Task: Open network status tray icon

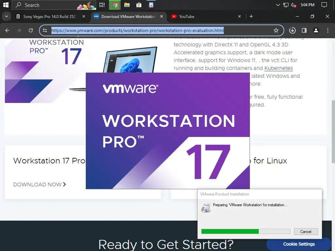Action: [286, 5]
